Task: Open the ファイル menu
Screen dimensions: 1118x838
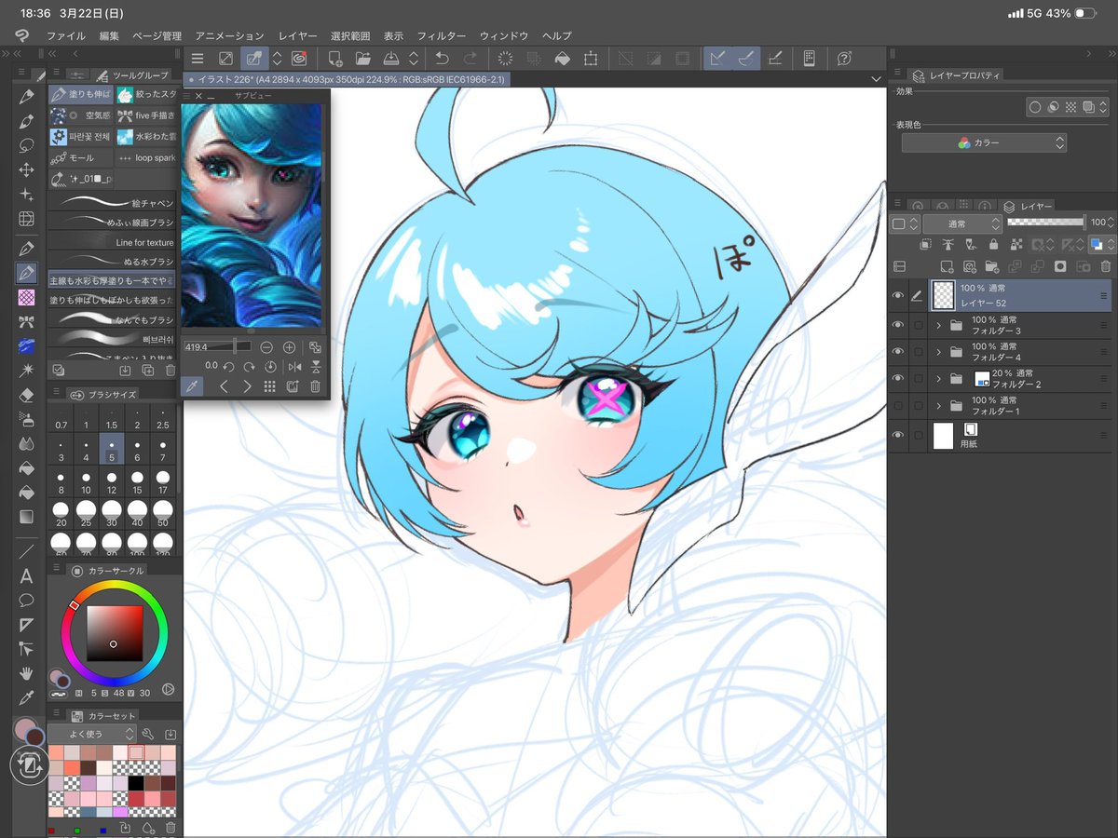Action: pos(65,35)
